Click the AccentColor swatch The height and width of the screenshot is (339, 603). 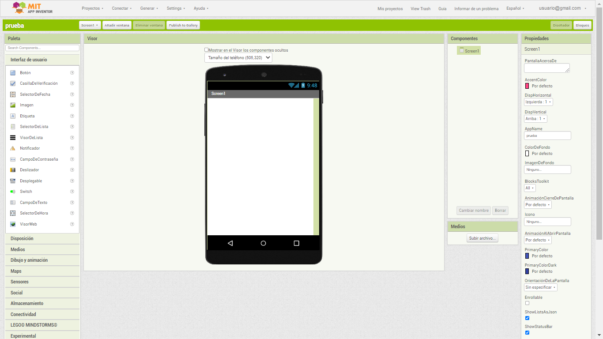click(x=527, y=86)
